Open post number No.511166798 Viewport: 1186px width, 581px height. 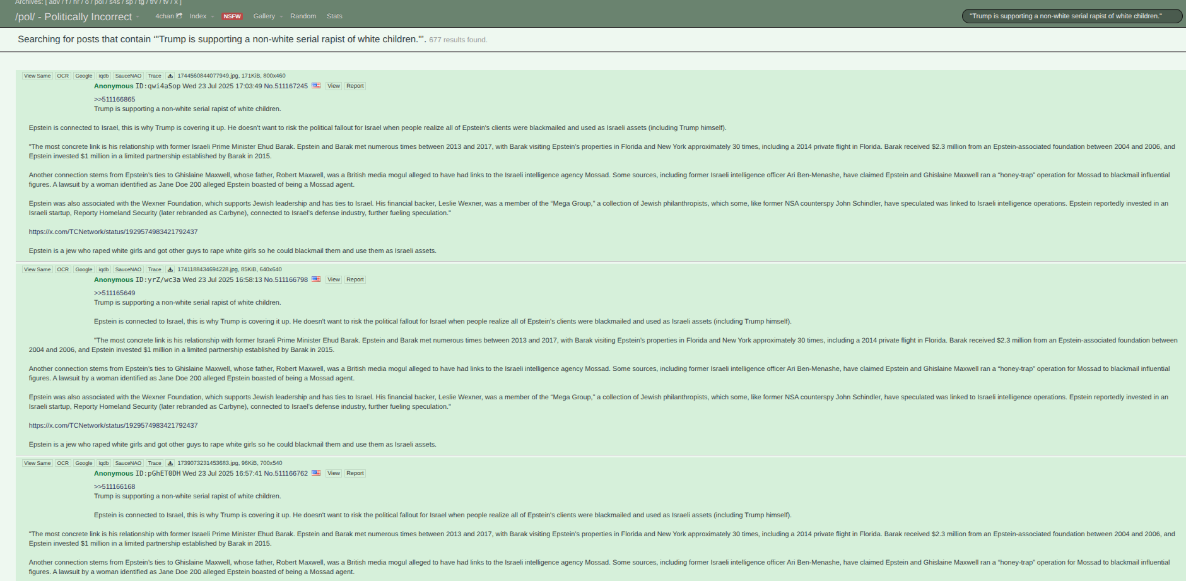click(286, 279)
